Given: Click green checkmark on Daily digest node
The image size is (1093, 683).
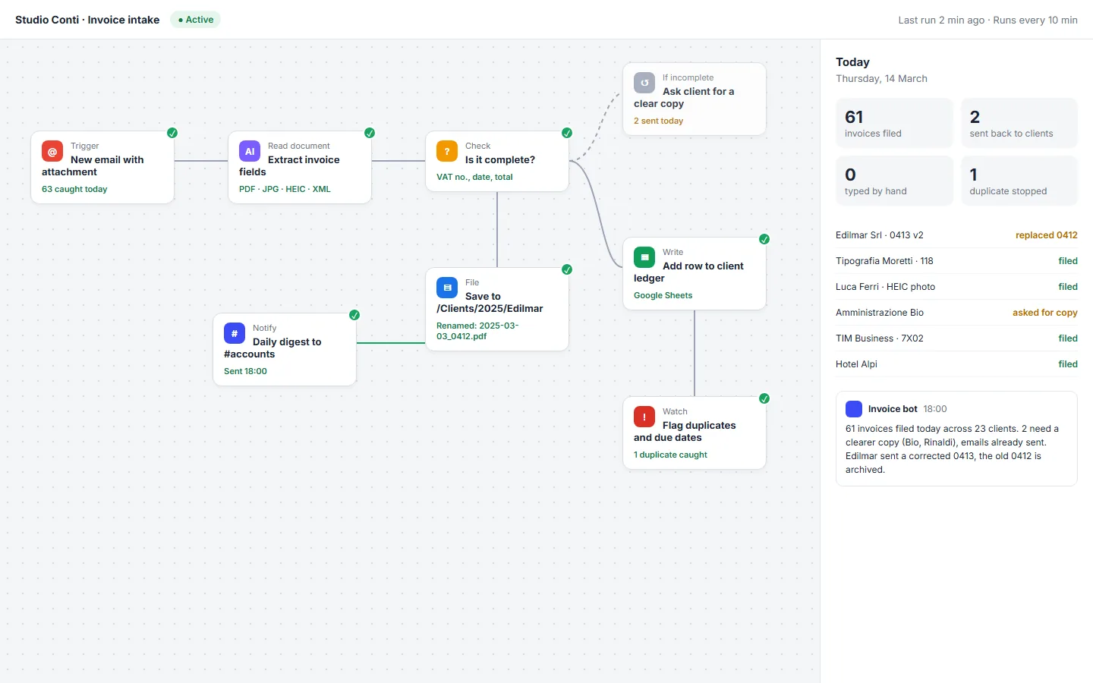Looking at the screenshot, I should [354, 315].
